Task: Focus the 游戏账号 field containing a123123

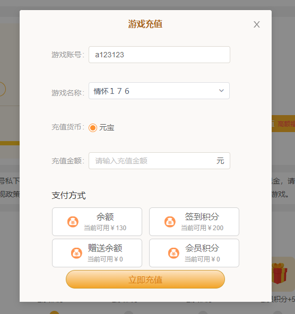Action: tap(159, 55)
